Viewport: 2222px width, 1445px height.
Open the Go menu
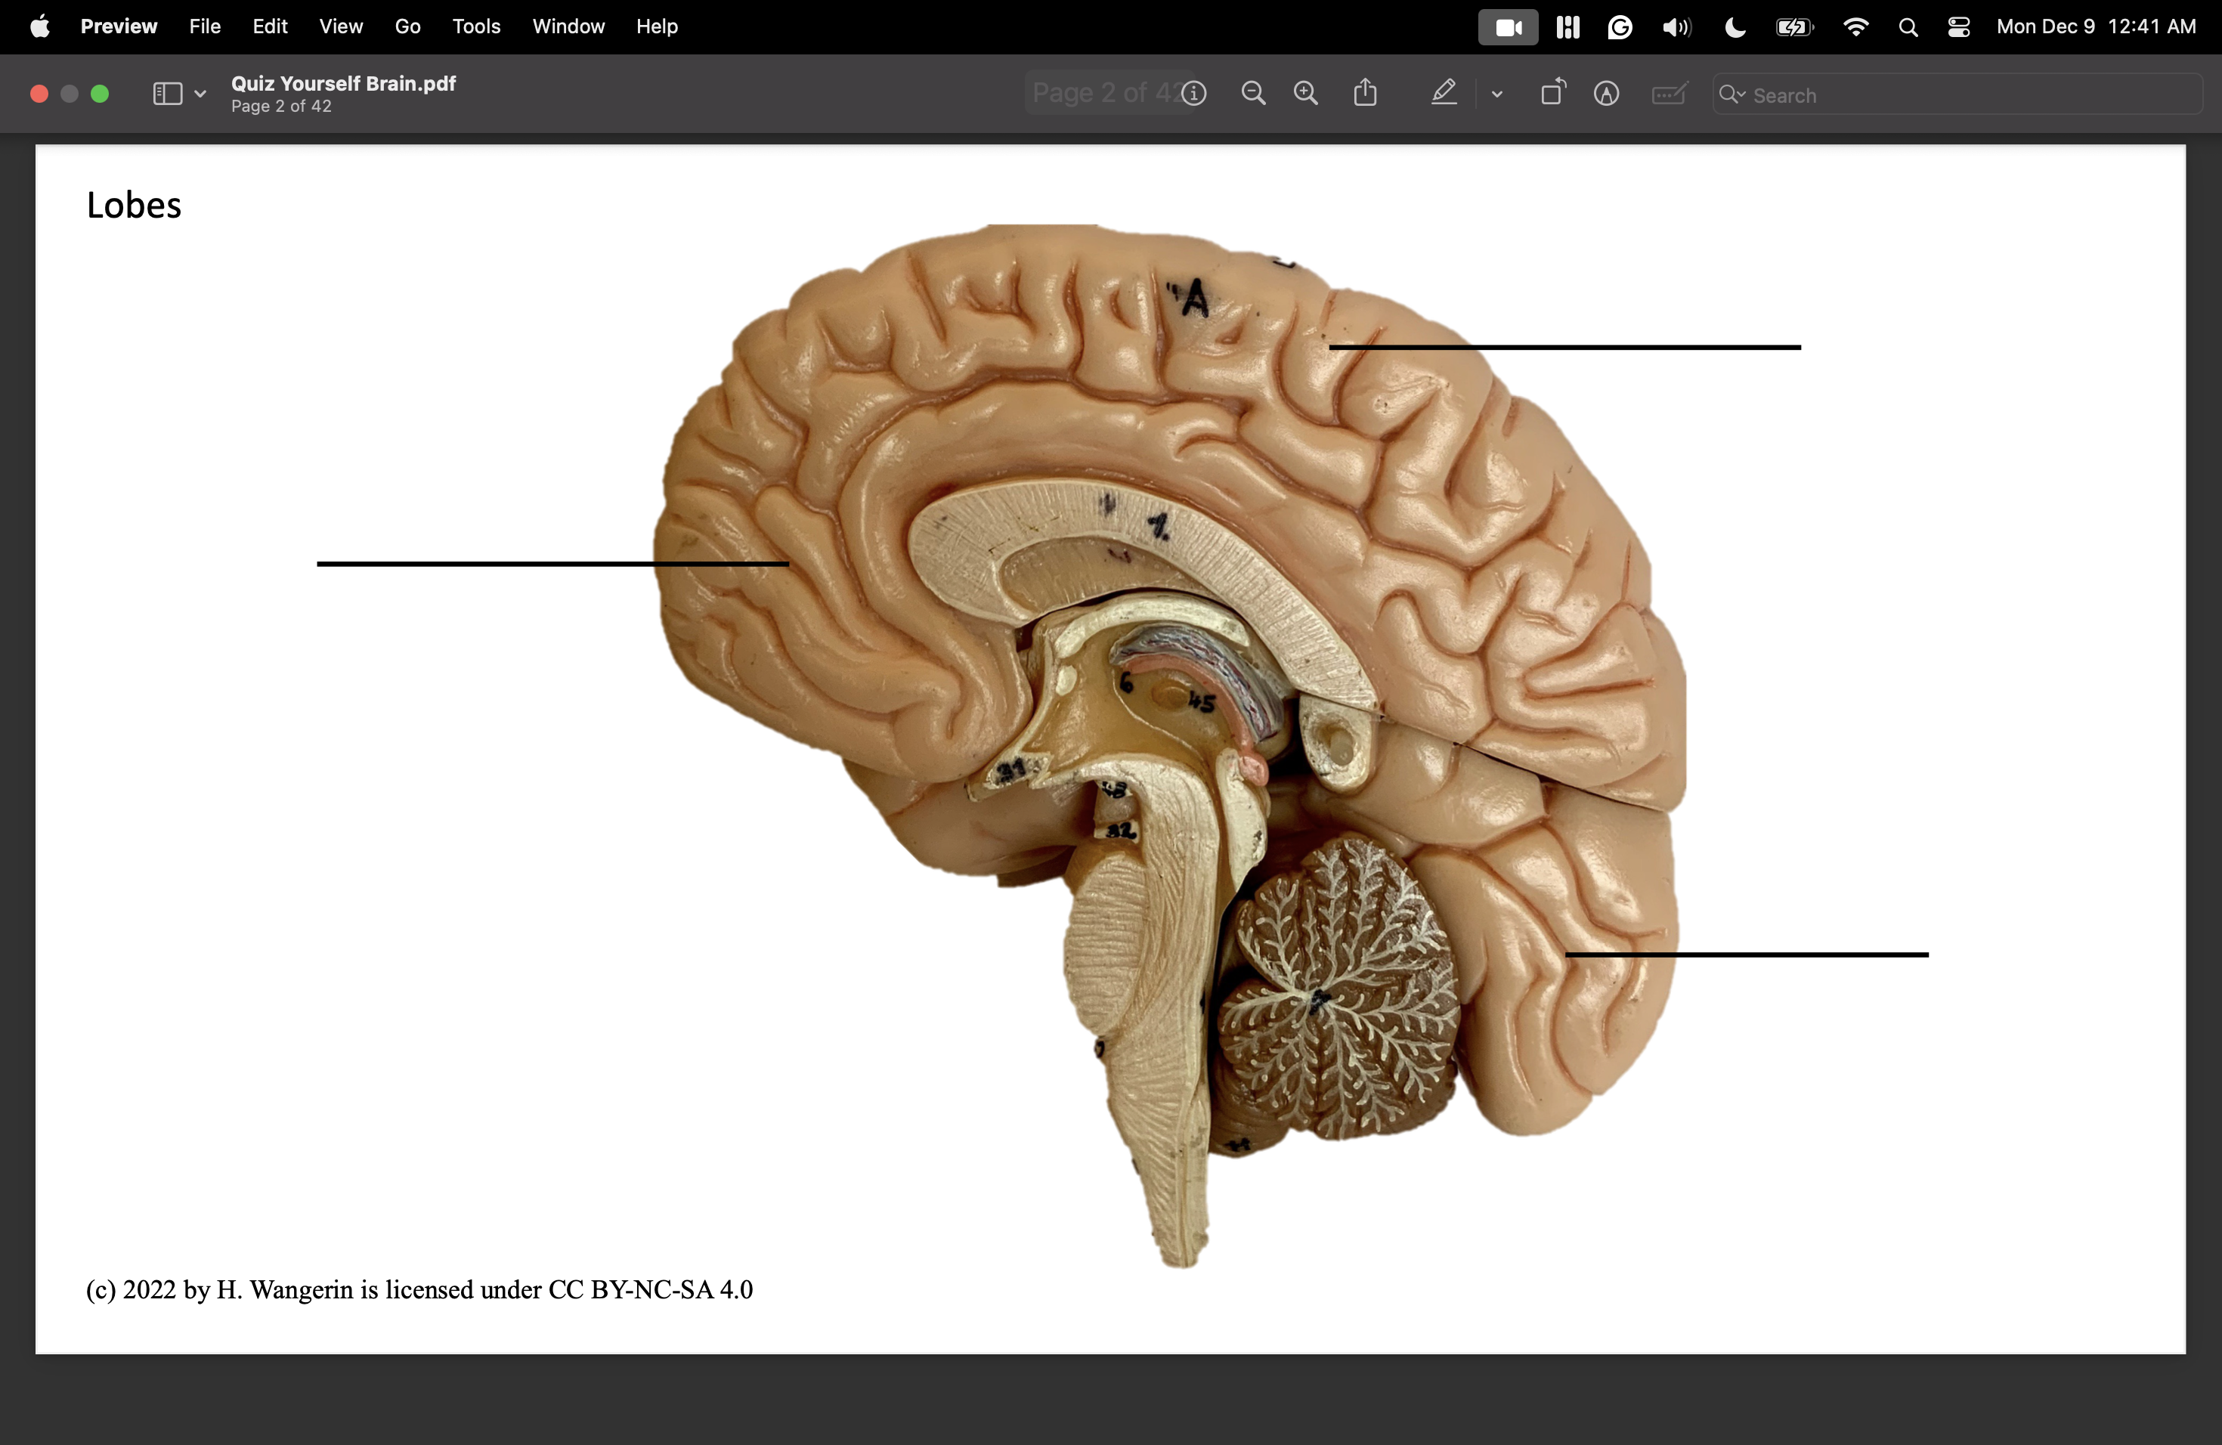click(407, 26)
